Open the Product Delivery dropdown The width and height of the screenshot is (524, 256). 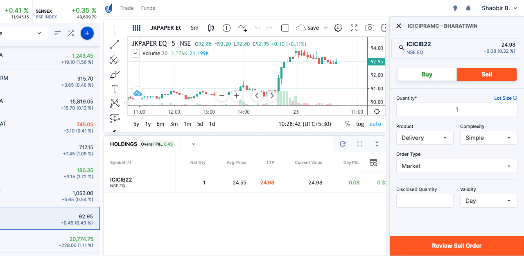point(425,138)
